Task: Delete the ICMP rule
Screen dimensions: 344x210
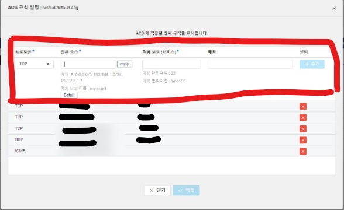Action: tap(303, 151)
